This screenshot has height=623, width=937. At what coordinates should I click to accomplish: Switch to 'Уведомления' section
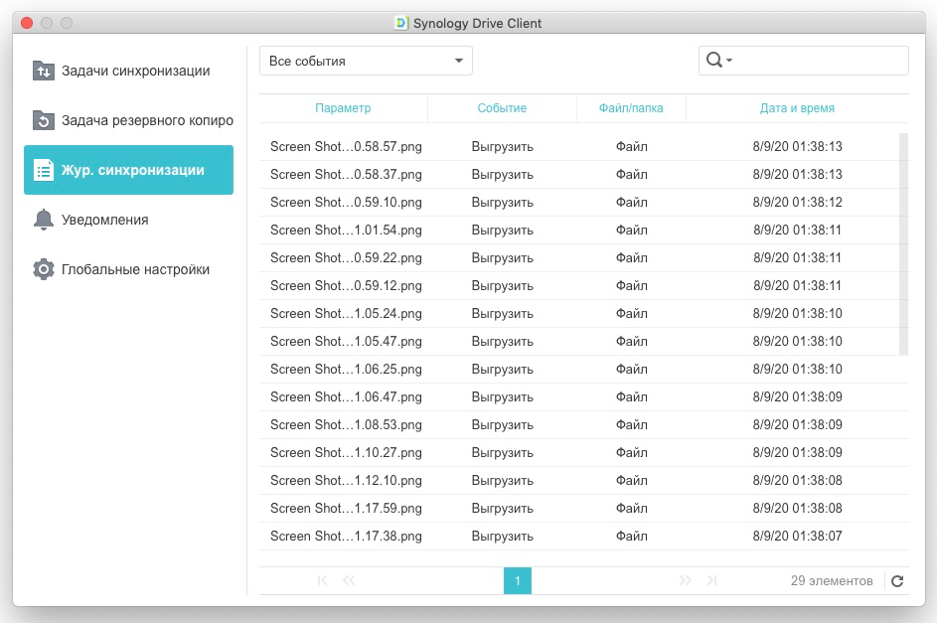[104, 220]
